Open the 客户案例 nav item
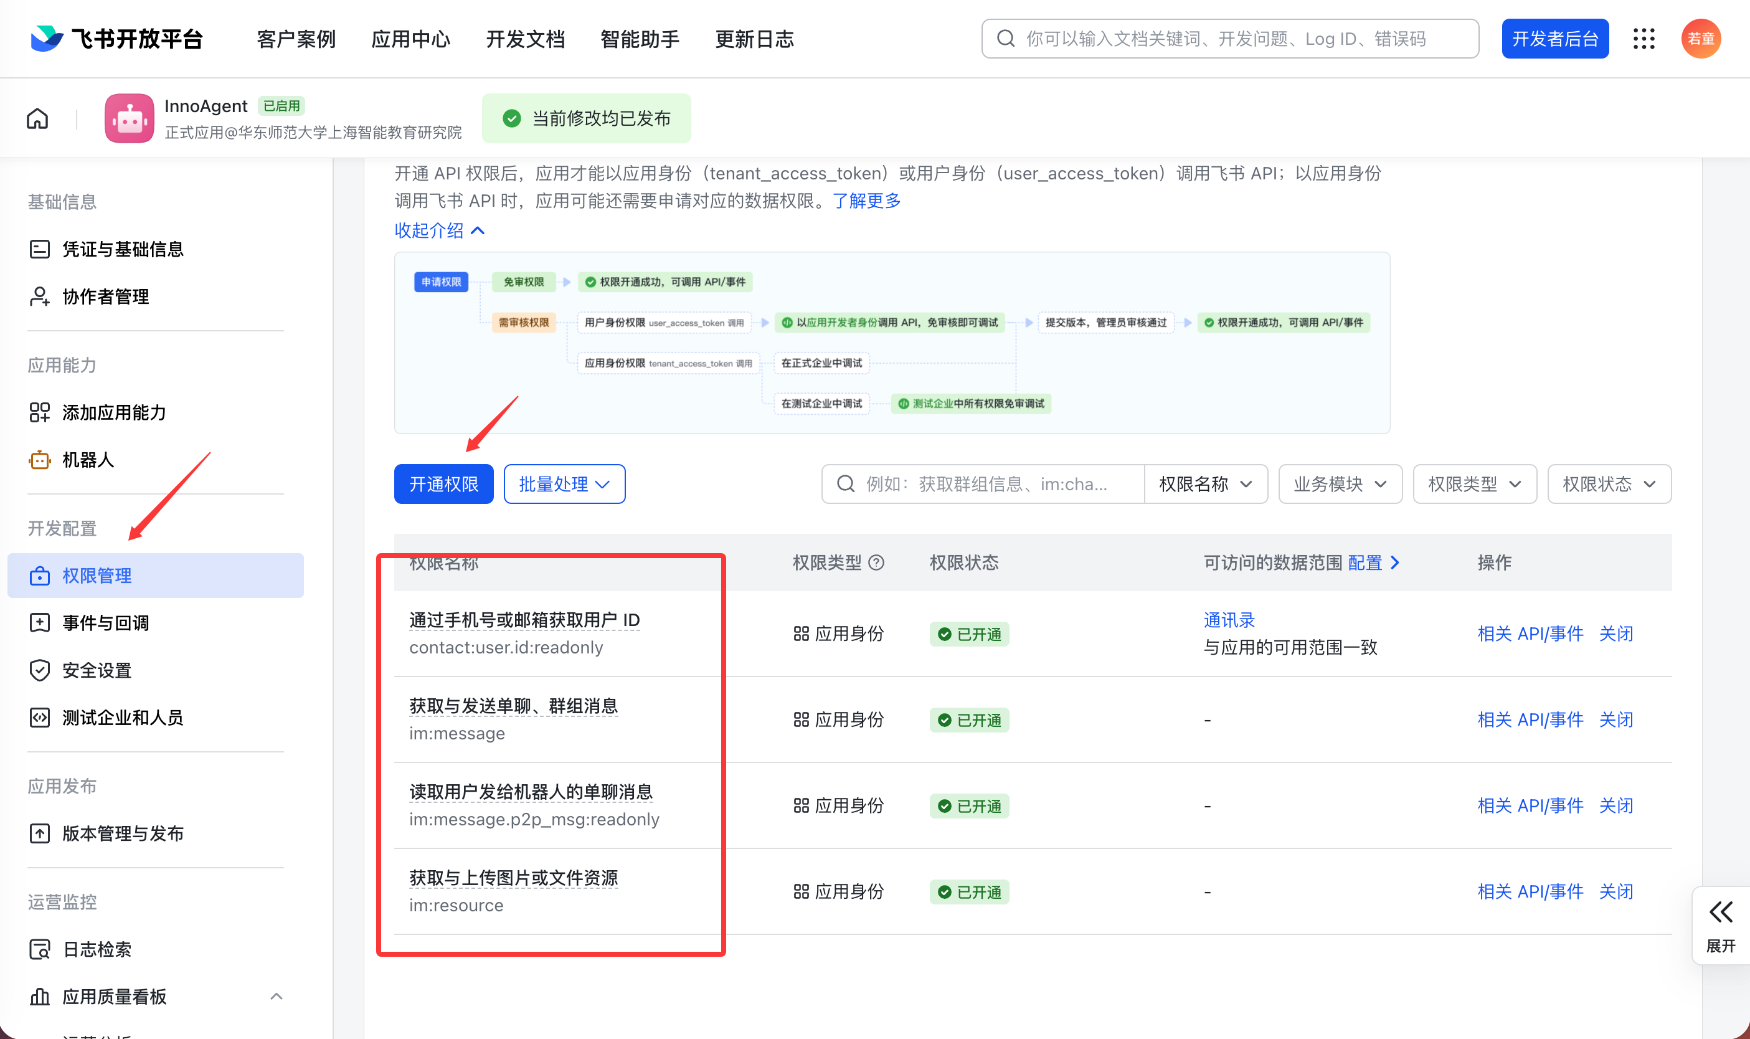Viewport: 1750px width, 1039px height. point(296,39)
